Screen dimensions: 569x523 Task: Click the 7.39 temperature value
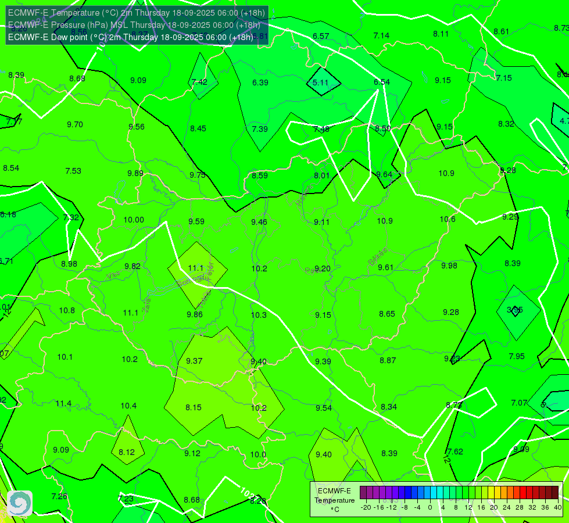(x=260, y=129)
